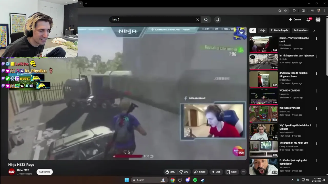The image size is (328, 184).
Task: Clear the YouTube search box text
Action: coord(198,19)
